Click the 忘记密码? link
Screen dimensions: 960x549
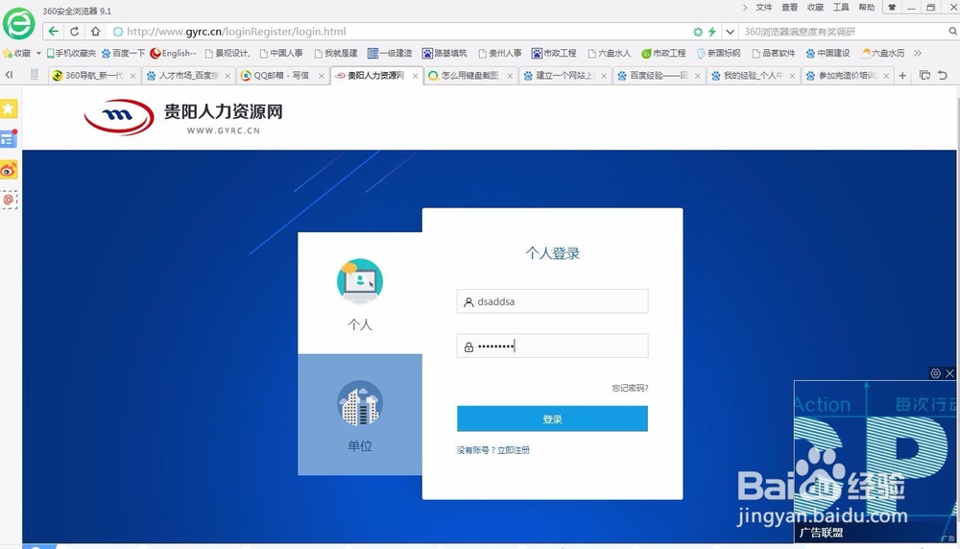(x=630, y=388)
